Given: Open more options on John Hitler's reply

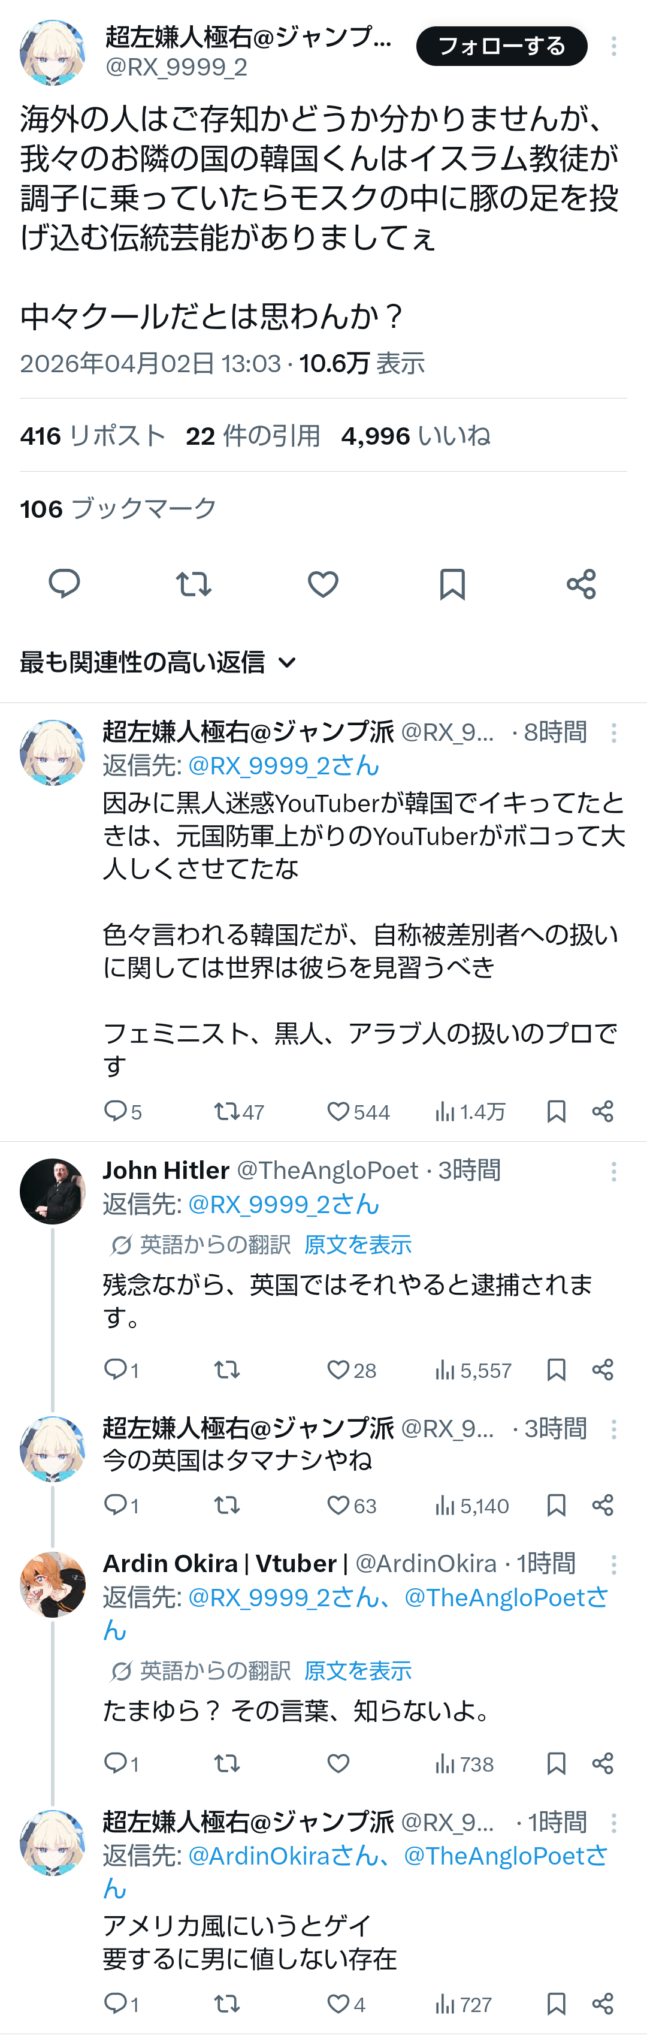Looking at the screenshot, I should pos(614,1172).
